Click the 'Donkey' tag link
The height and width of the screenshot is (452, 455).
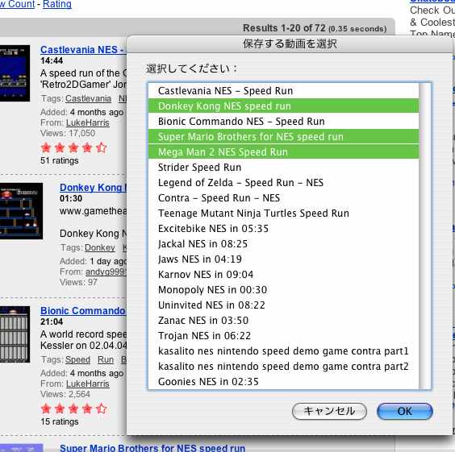point(100,247)
